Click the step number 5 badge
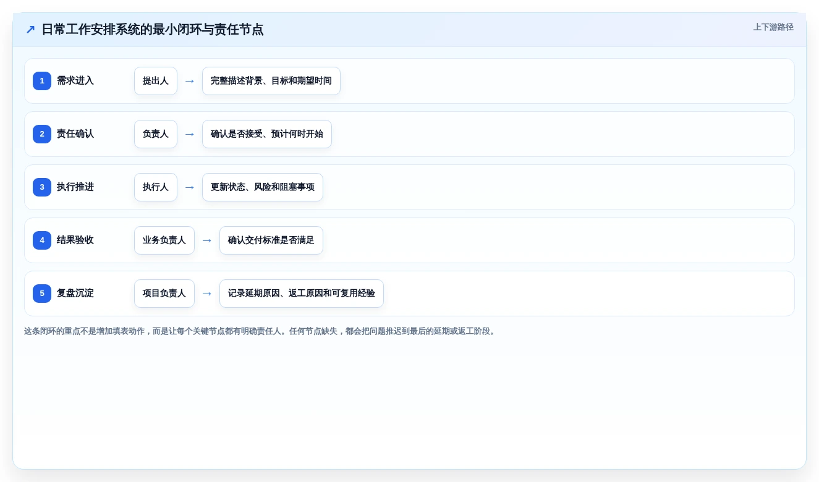Viewport: 819px width, 482px height. click(x=42, y=294)
